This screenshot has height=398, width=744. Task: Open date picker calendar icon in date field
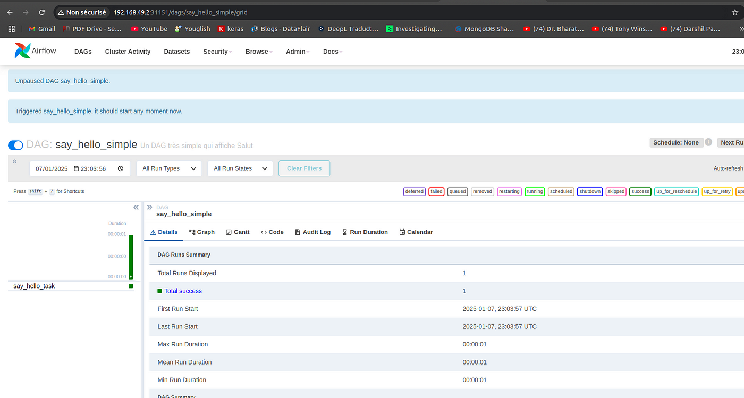(x=77, y=168)
